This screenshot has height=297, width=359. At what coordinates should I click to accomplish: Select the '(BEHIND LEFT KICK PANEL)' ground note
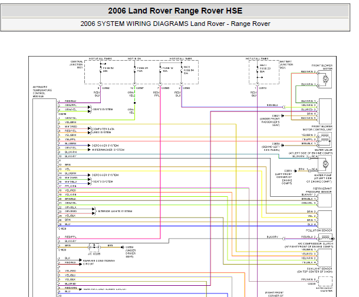pyautogui.click(x=271, y=148)
